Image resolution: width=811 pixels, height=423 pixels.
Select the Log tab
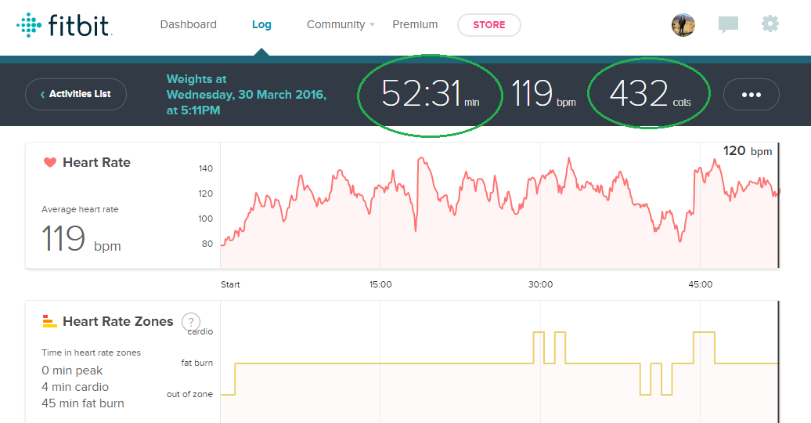click(x=261, y=25)
